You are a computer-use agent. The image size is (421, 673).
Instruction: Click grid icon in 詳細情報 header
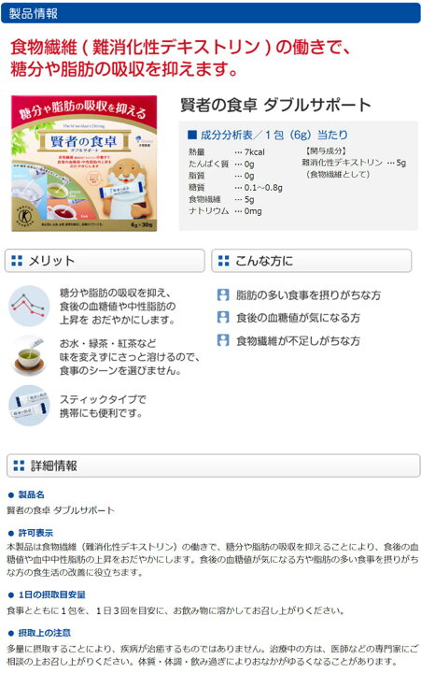(x=19, y=465)
